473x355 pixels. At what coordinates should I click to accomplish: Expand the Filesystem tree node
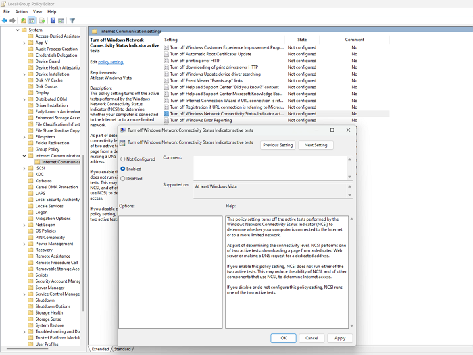click(24, 137)
